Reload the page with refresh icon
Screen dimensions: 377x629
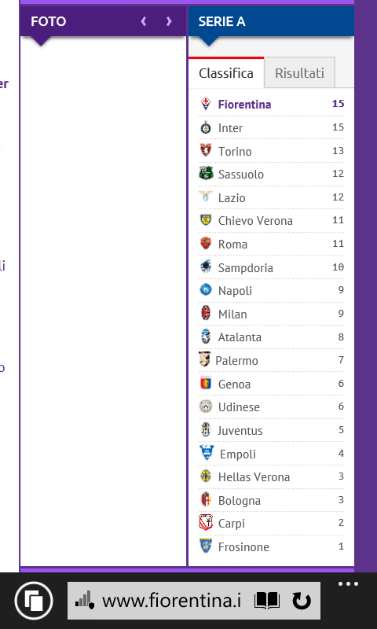(x=302, y=601)
